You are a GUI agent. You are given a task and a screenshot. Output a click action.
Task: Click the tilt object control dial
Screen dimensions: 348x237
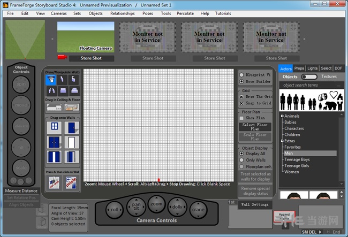tap(21, 147)
